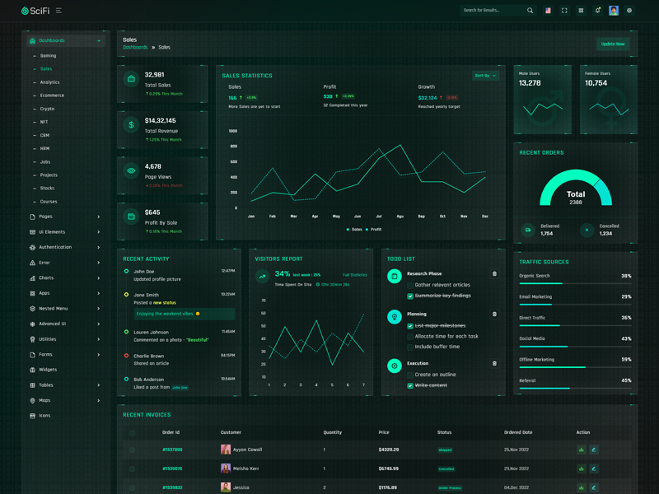Screen dimensions: 659x494
Task: Open the Sort By dropdown
Action: (485, 76)
